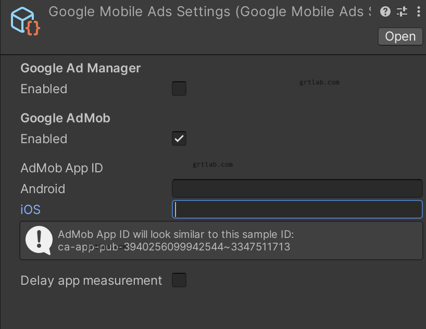426x329 pixels.
Task: Click inside the iOS App ID input field
Action: 297,209
